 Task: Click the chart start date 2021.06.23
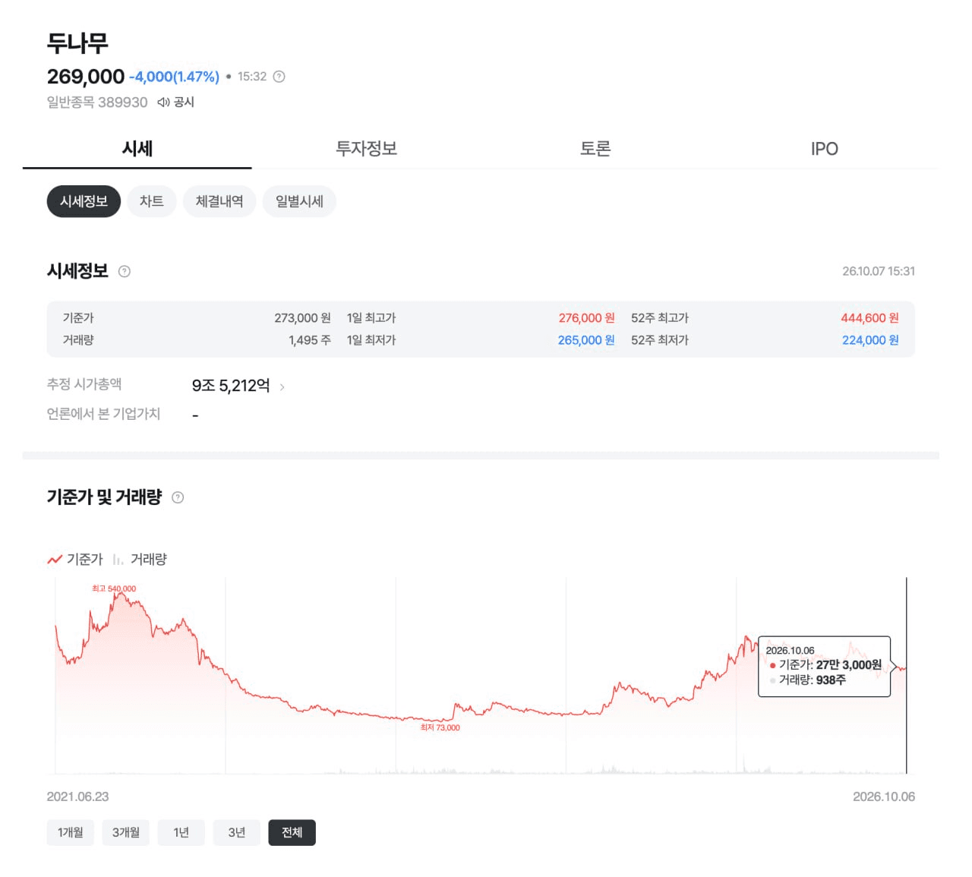click(x=77, y=797)
